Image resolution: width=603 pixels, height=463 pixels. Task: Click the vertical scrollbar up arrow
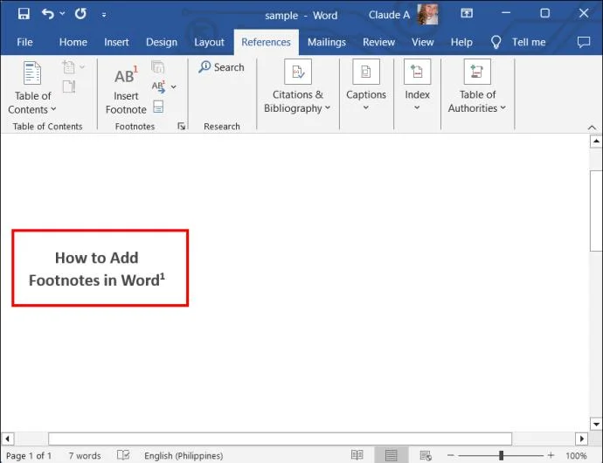(596, 142)
